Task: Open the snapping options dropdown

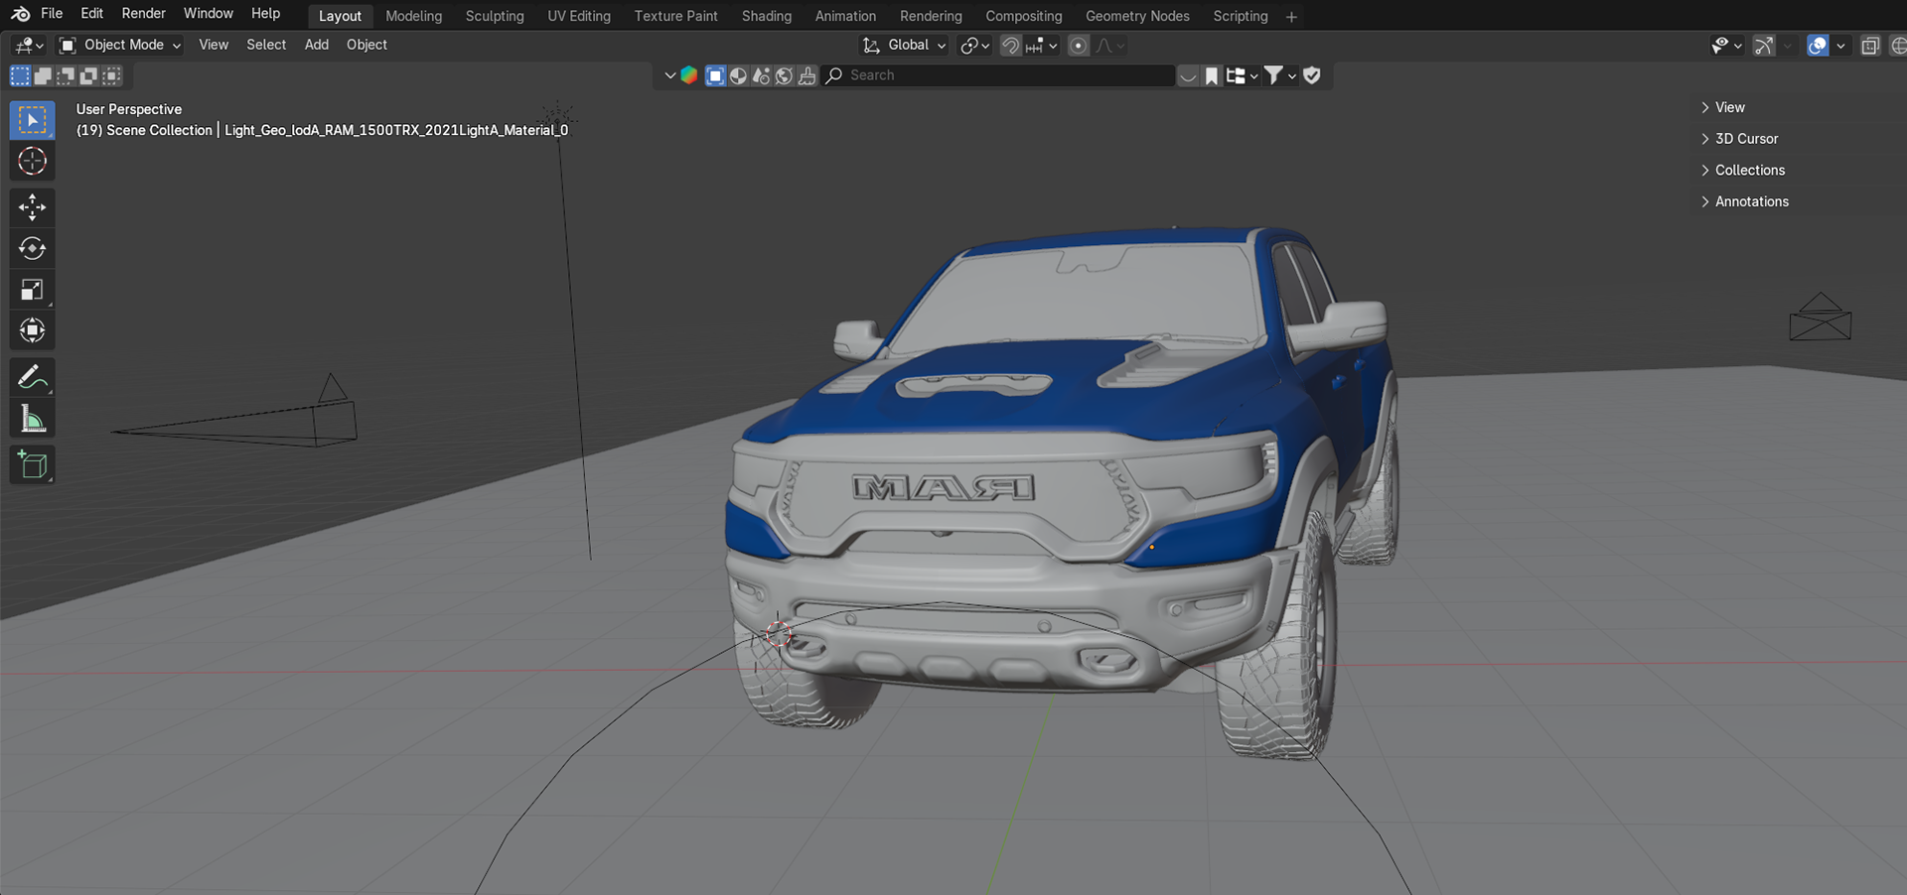Action: coord(1042,46)
